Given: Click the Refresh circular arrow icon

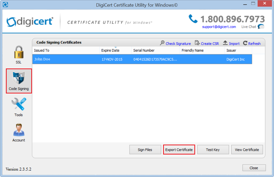Looking at the screenshot, I should click(x=245, y=43).
